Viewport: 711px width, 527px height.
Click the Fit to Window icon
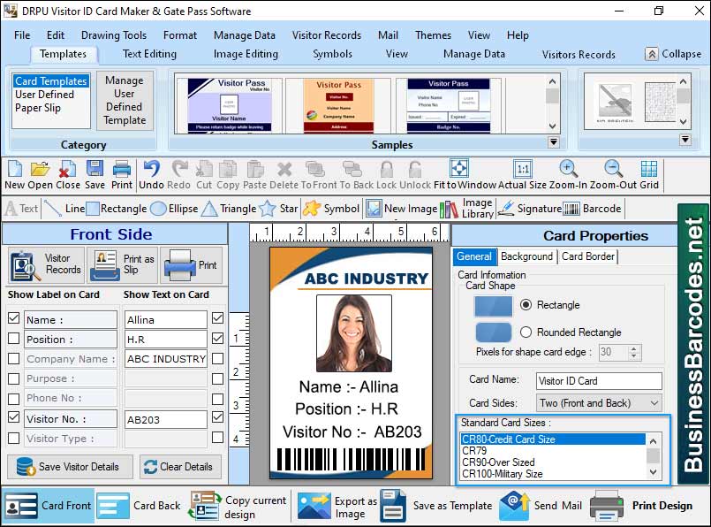tap(459, 172)
